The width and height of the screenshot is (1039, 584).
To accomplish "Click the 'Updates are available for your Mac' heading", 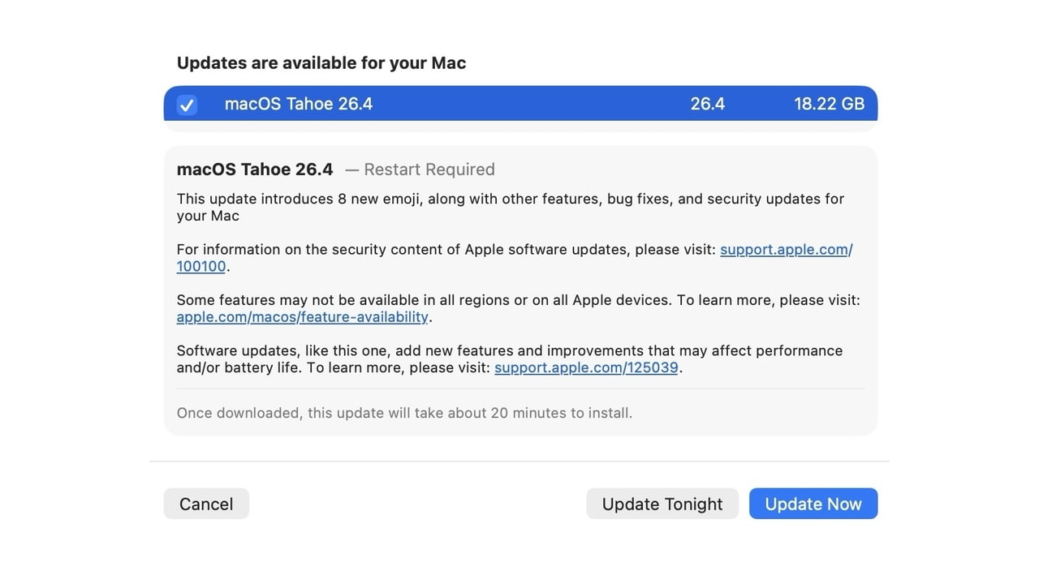I will pos(321,62).
